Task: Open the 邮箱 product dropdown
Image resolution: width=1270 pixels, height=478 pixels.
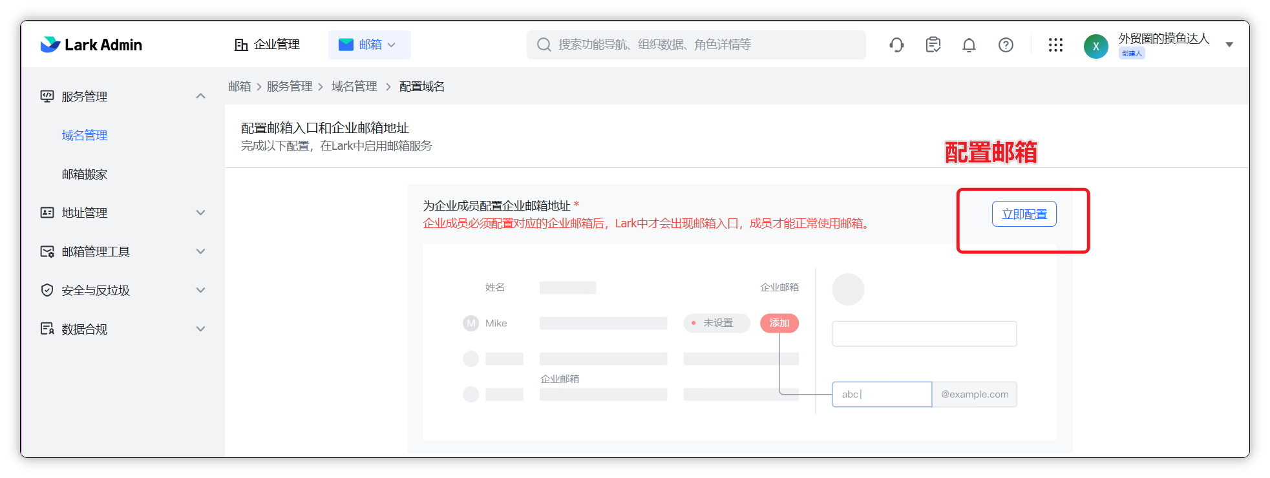Action: click(369, 45)
